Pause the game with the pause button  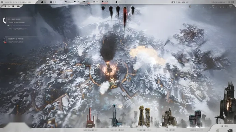point(5,6)
